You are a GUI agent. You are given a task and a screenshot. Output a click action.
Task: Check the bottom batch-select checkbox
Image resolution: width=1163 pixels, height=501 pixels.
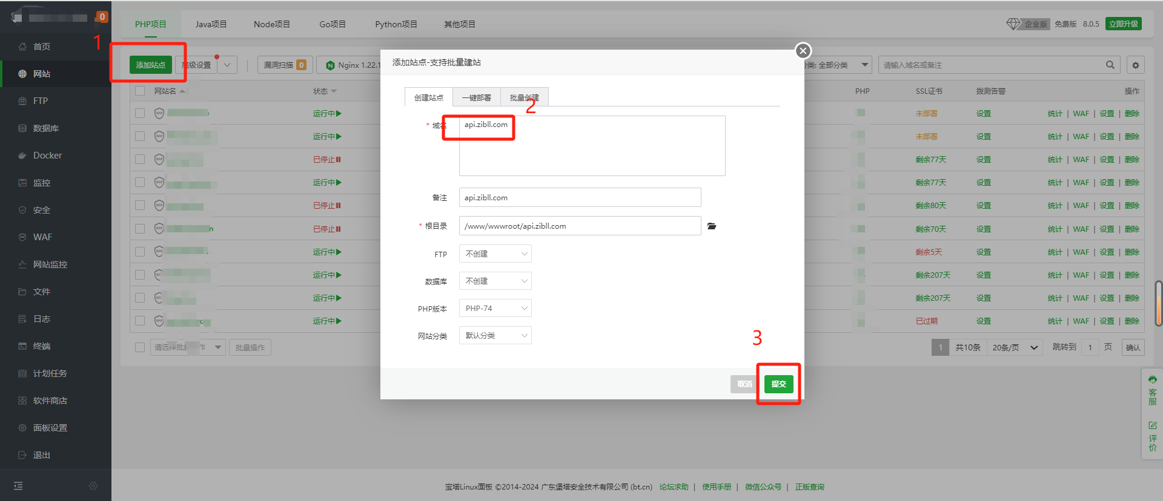pos(140,347)
